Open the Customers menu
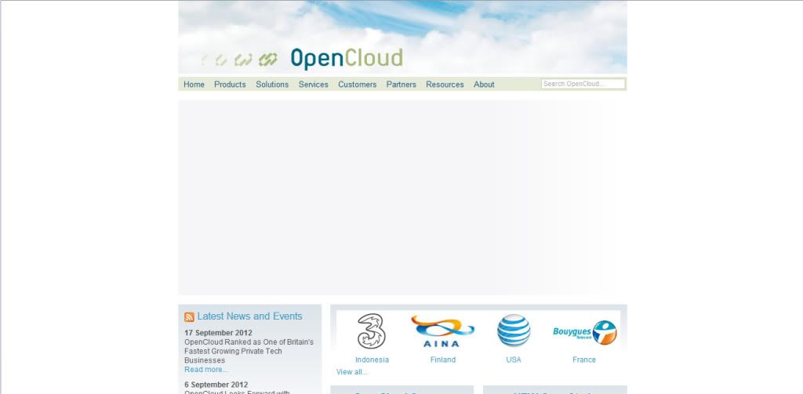The width and height of the screenshot is (803, 394). tap(357, 85)
